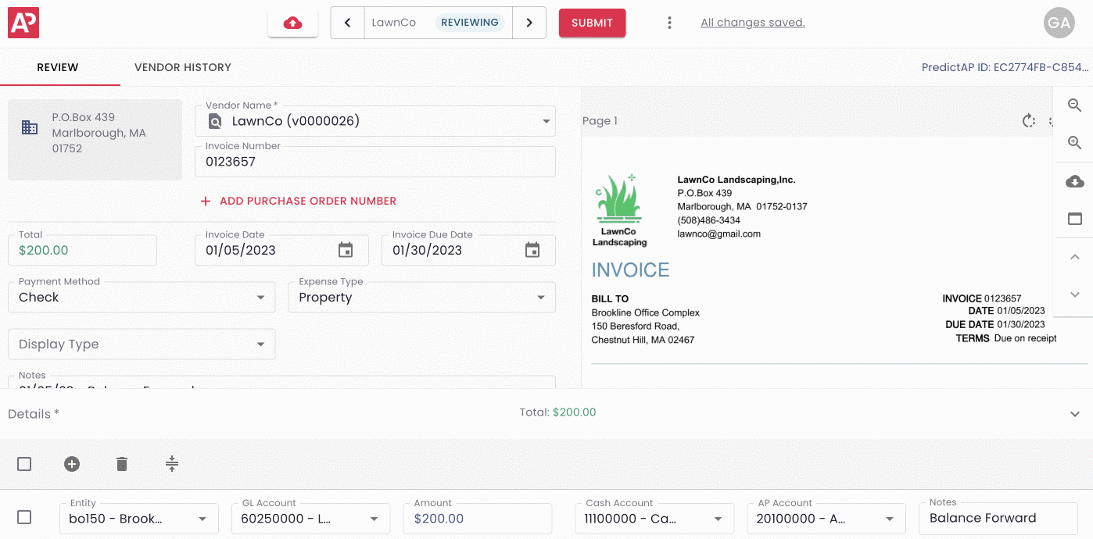The height and width of the screenshot is (539, 1093).
Task: Zoom out on the invoice preview
Action: [x=1073, y=105]
